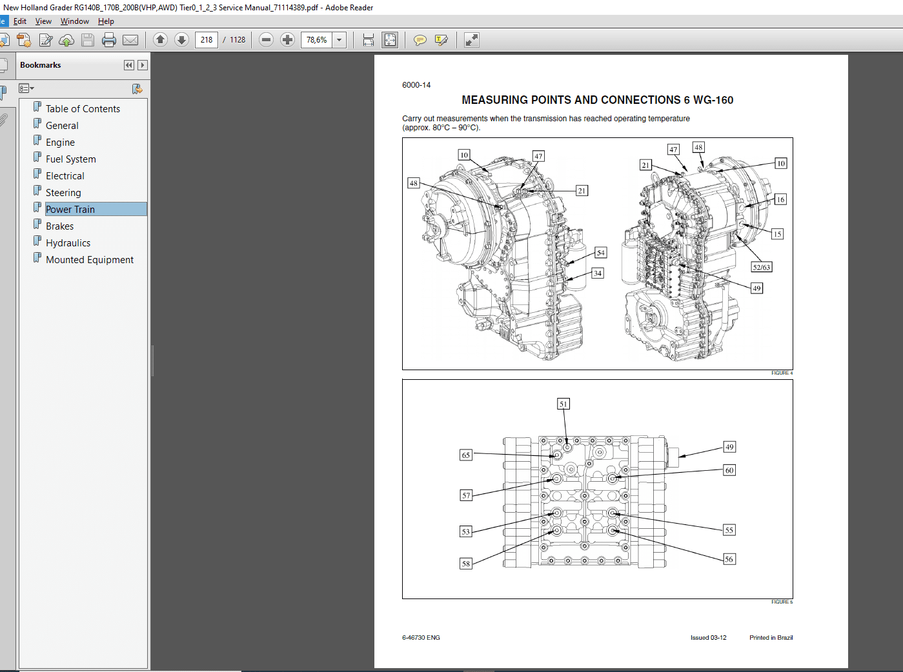The width and height of the screenshot is (903, 672).
Task: Open the Window menu
Action: (x=74, y=21)
